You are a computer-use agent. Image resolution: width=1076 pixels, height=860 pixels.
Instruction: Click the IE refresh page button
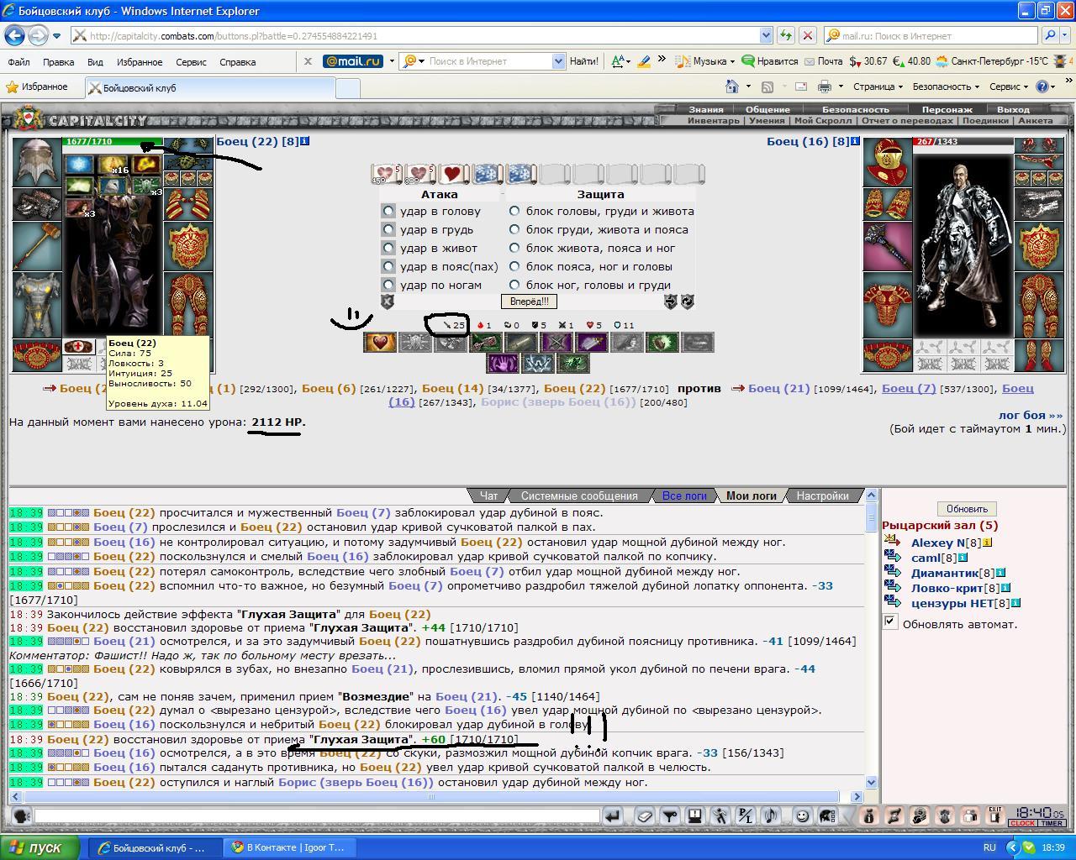coord(785,35)
